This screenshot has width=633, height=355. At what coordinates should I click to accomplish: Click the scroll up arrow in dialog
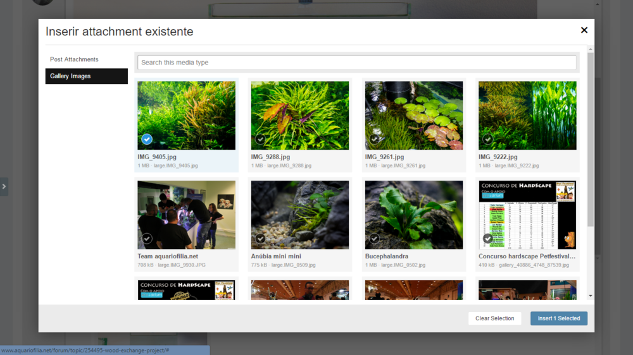[591, 49]
